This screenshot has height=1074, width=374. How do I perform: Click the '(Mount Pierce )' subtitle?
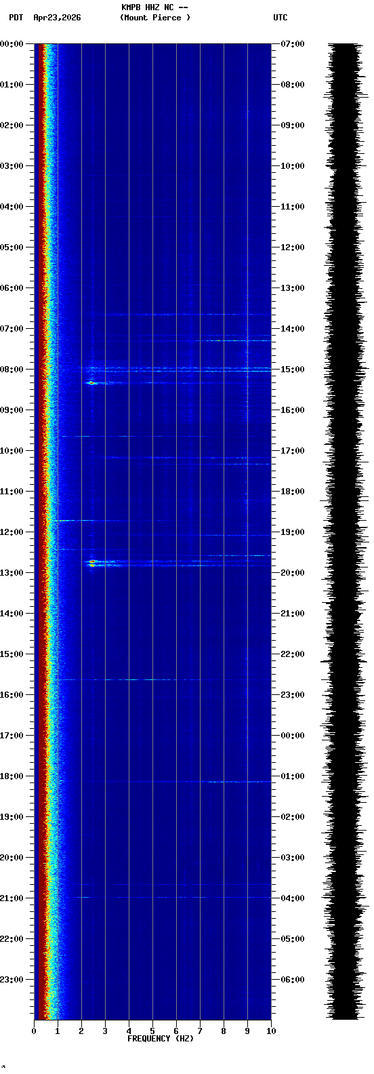click(155, 18)
